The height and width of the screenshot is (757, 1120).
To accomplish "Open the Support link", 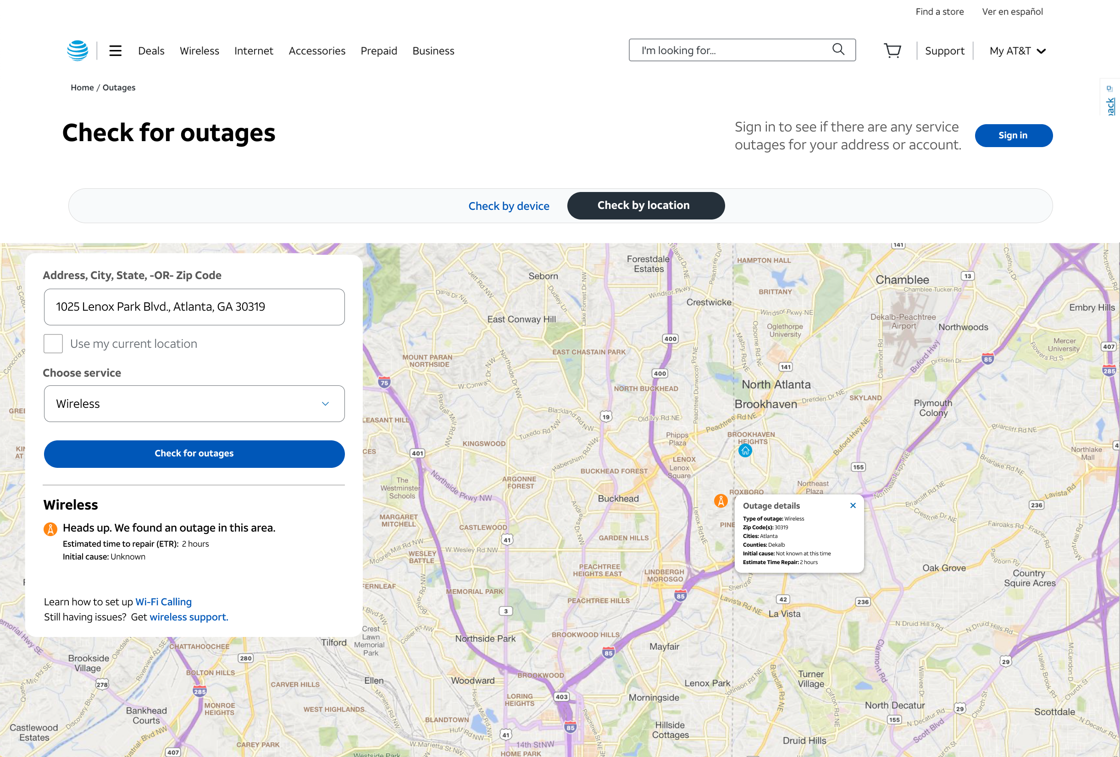I will tap(945, 51).
